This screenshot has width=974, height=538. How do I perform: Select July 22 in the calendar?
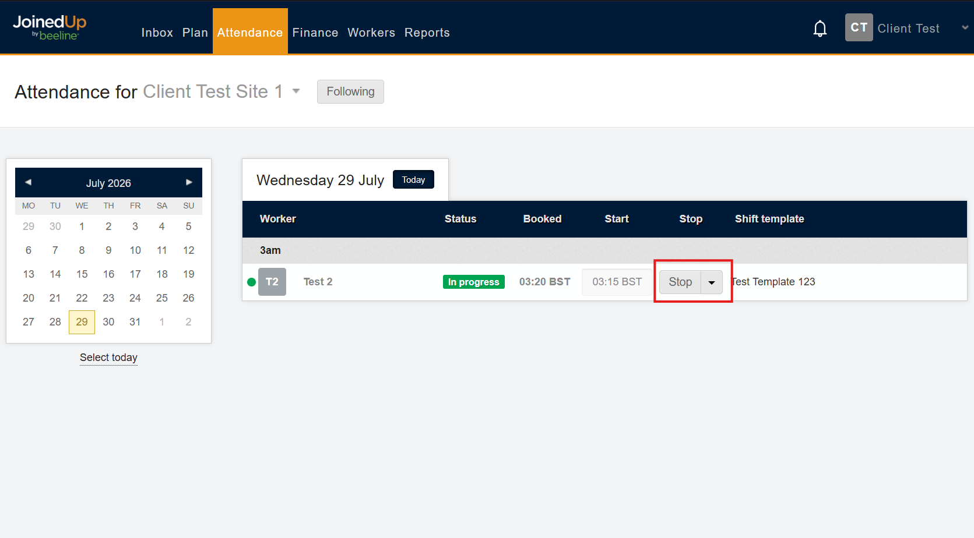pos(82,298)
